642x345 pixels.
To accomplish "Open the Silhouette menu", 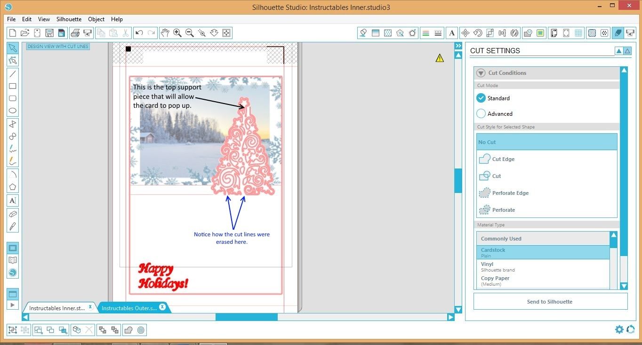I will [x=69, y=19].
